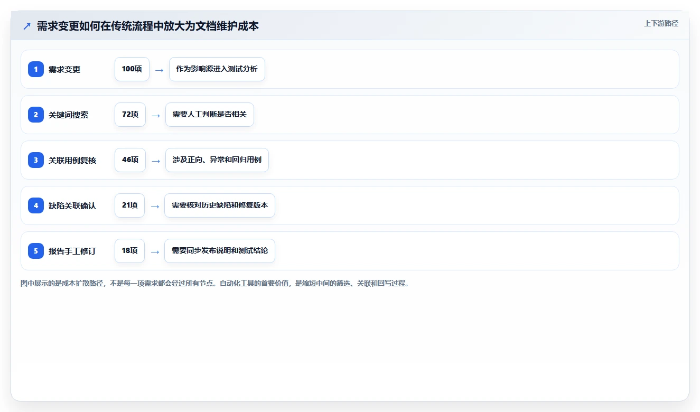Click step badge 1 for 需求变更
The height and width of the screenshot is (412, 700).
[x=36, y=69]
